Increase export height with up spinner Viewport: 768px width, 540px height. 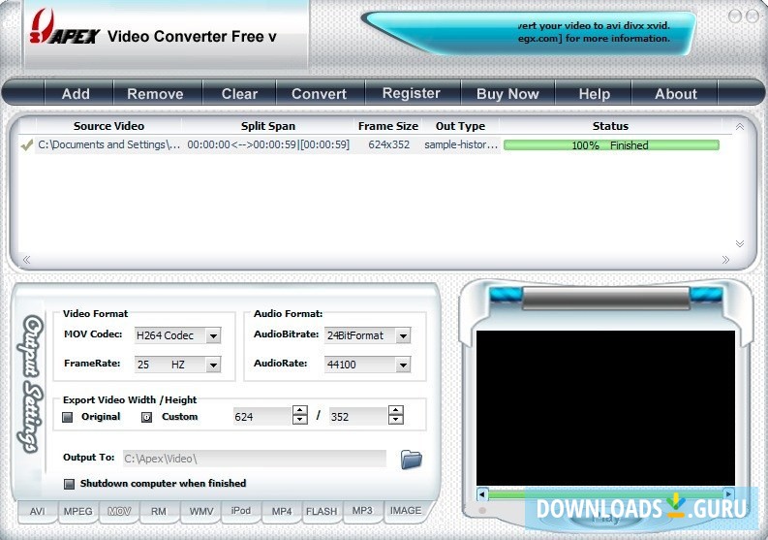pyautogui.click(x=396, y=410)
